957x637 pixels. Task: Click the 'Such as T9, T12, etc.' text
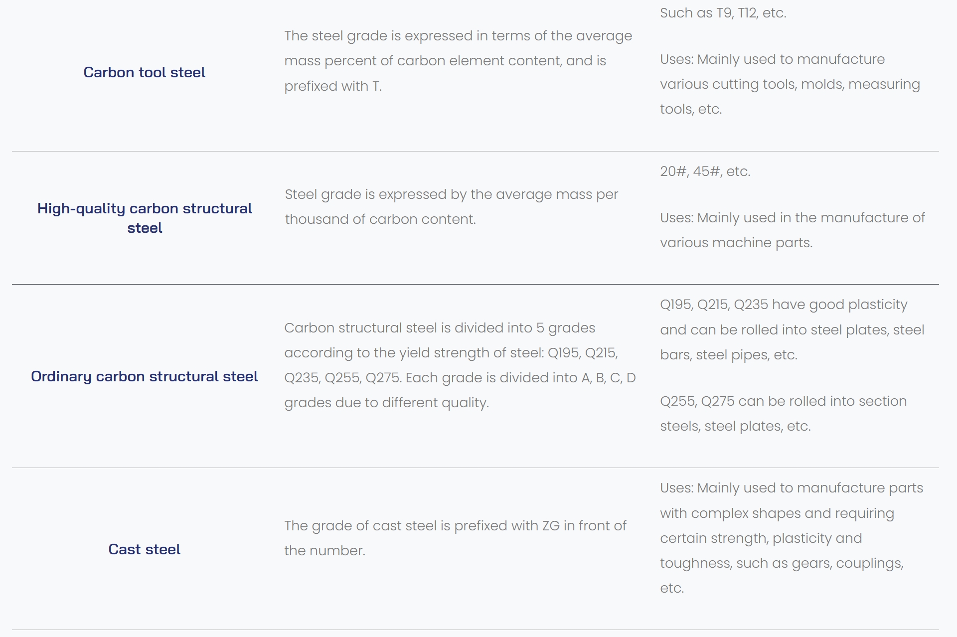click(723, 13)
